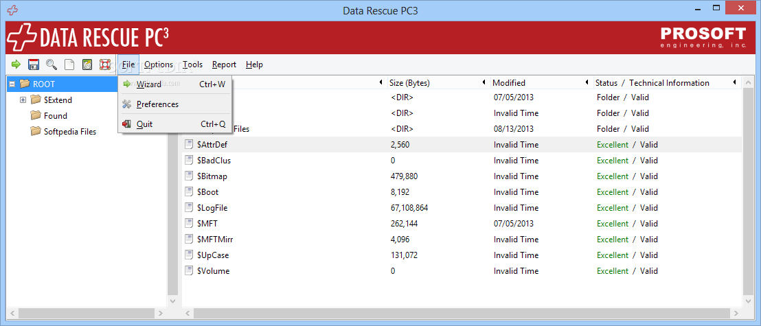Click the $Boot file icon
The image size is (761, 326).
click(189, 191)
